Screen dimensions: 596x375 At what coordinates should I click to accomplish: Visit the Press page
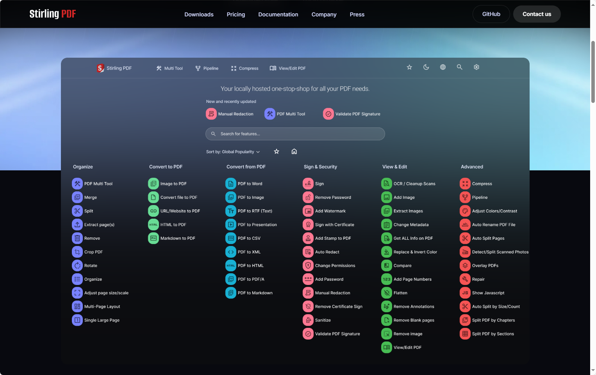[357, 14]
